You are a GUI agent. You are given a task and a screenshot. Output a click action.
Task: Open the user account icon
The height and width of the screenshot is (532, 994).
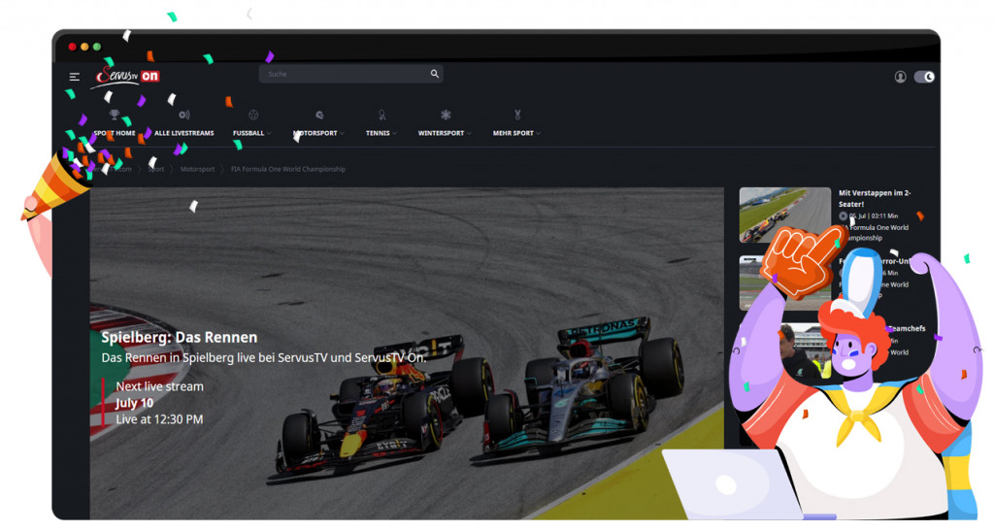900,77
